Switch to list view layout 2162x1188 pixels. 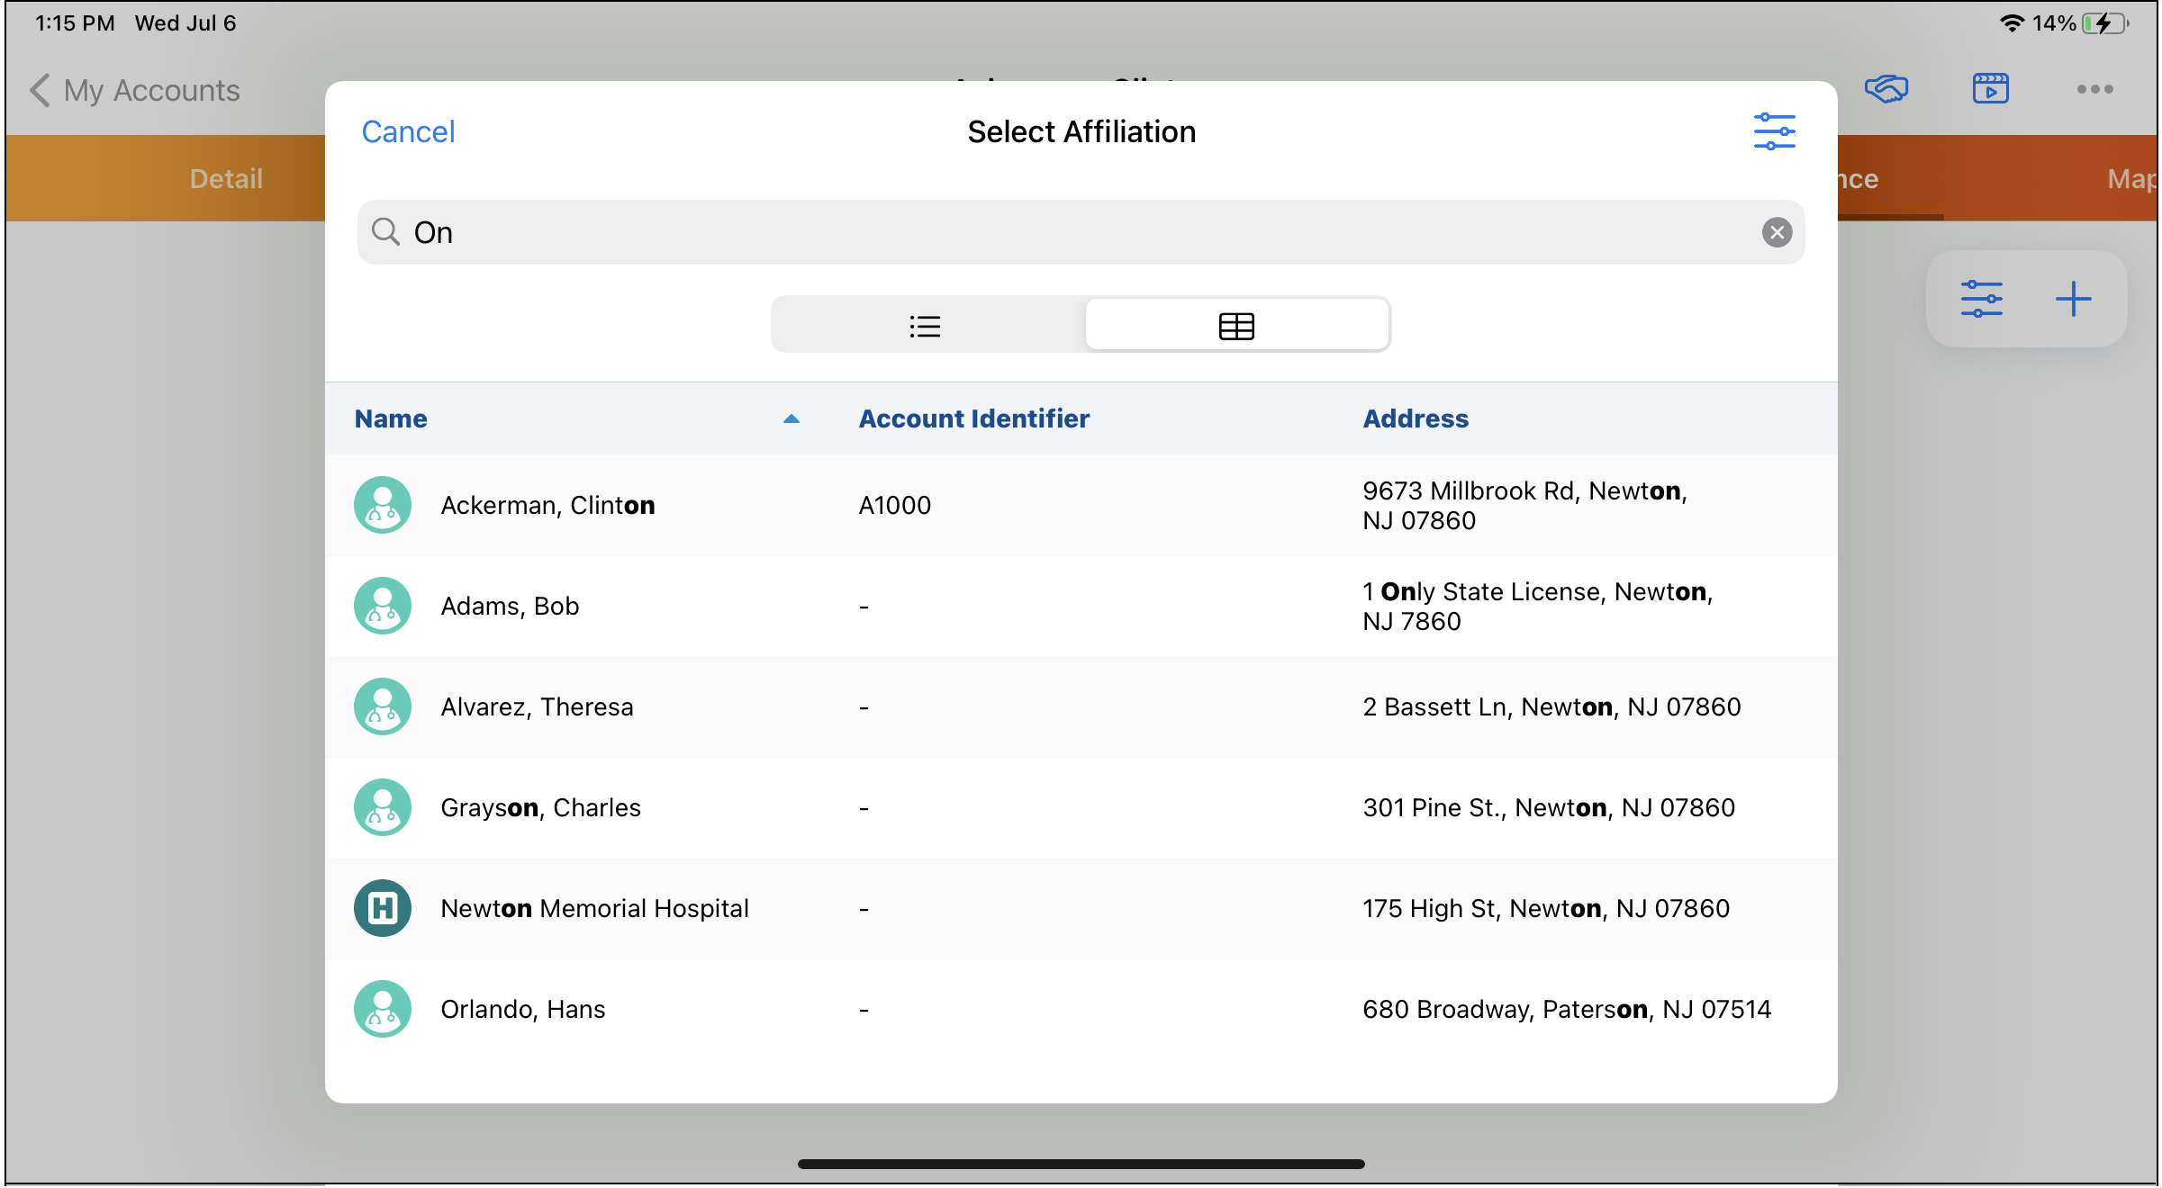(926, 326)
